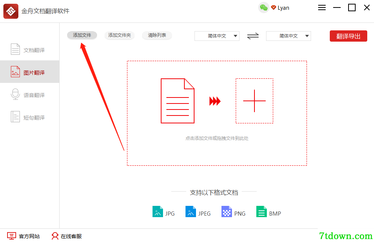Click the 官方网站 monitor icon

12,236
